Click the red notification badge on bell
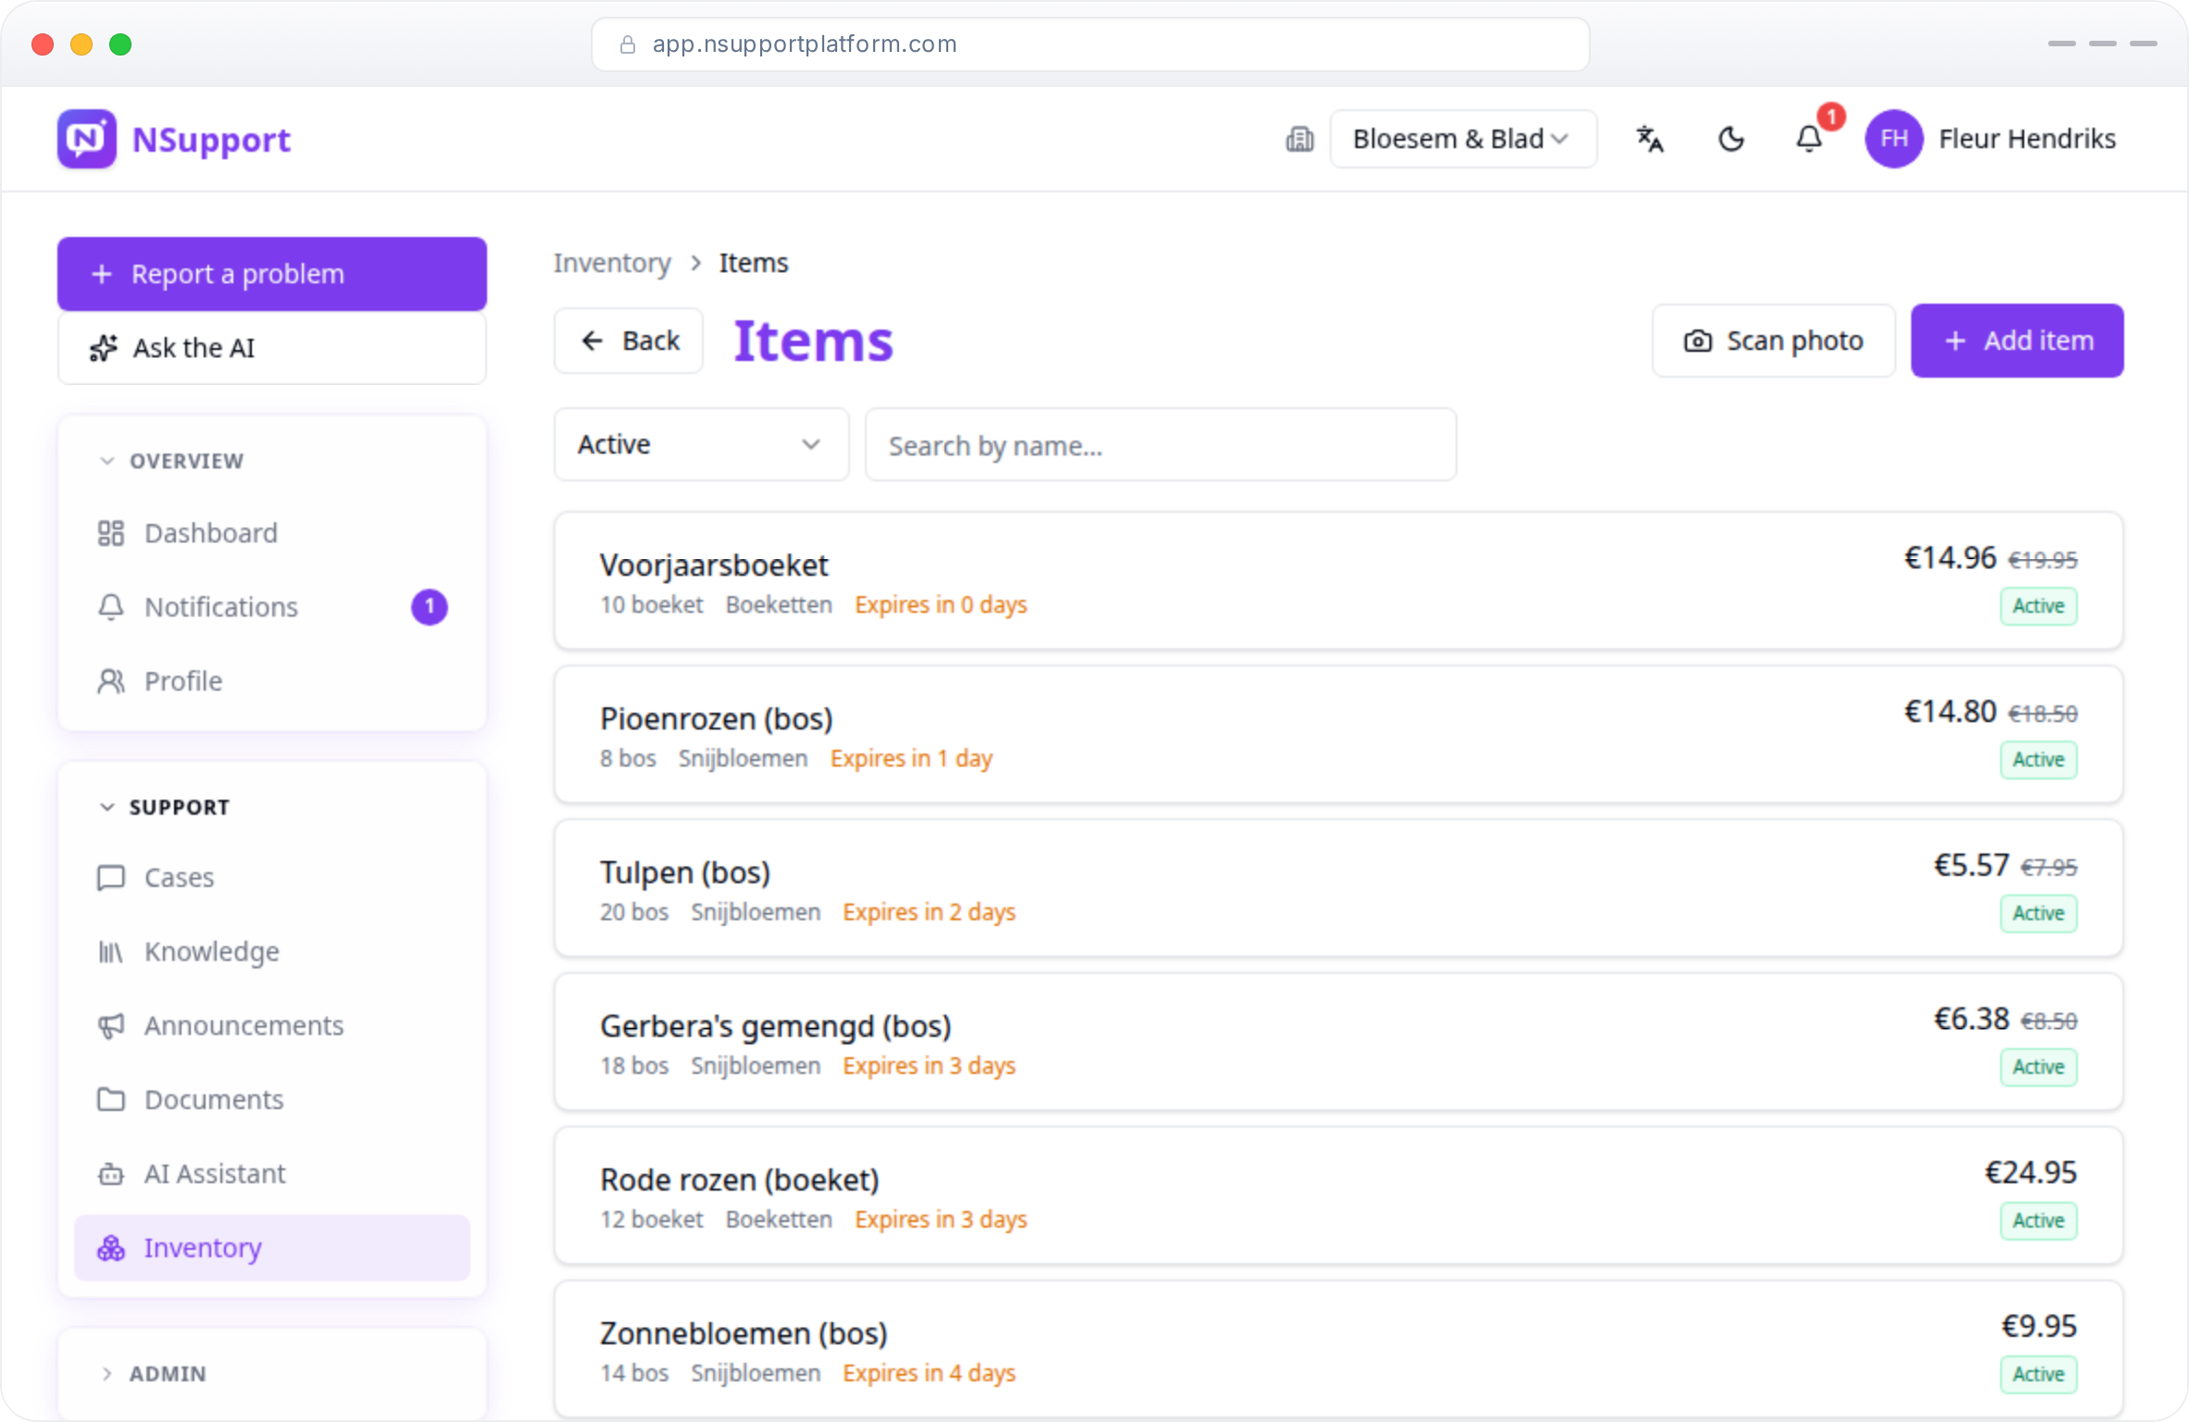 pos(1831,117)
